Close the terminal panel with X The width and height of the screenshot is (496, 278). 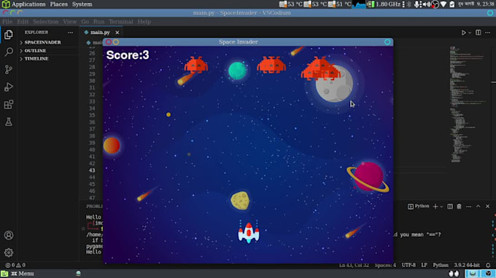[488, 207]
